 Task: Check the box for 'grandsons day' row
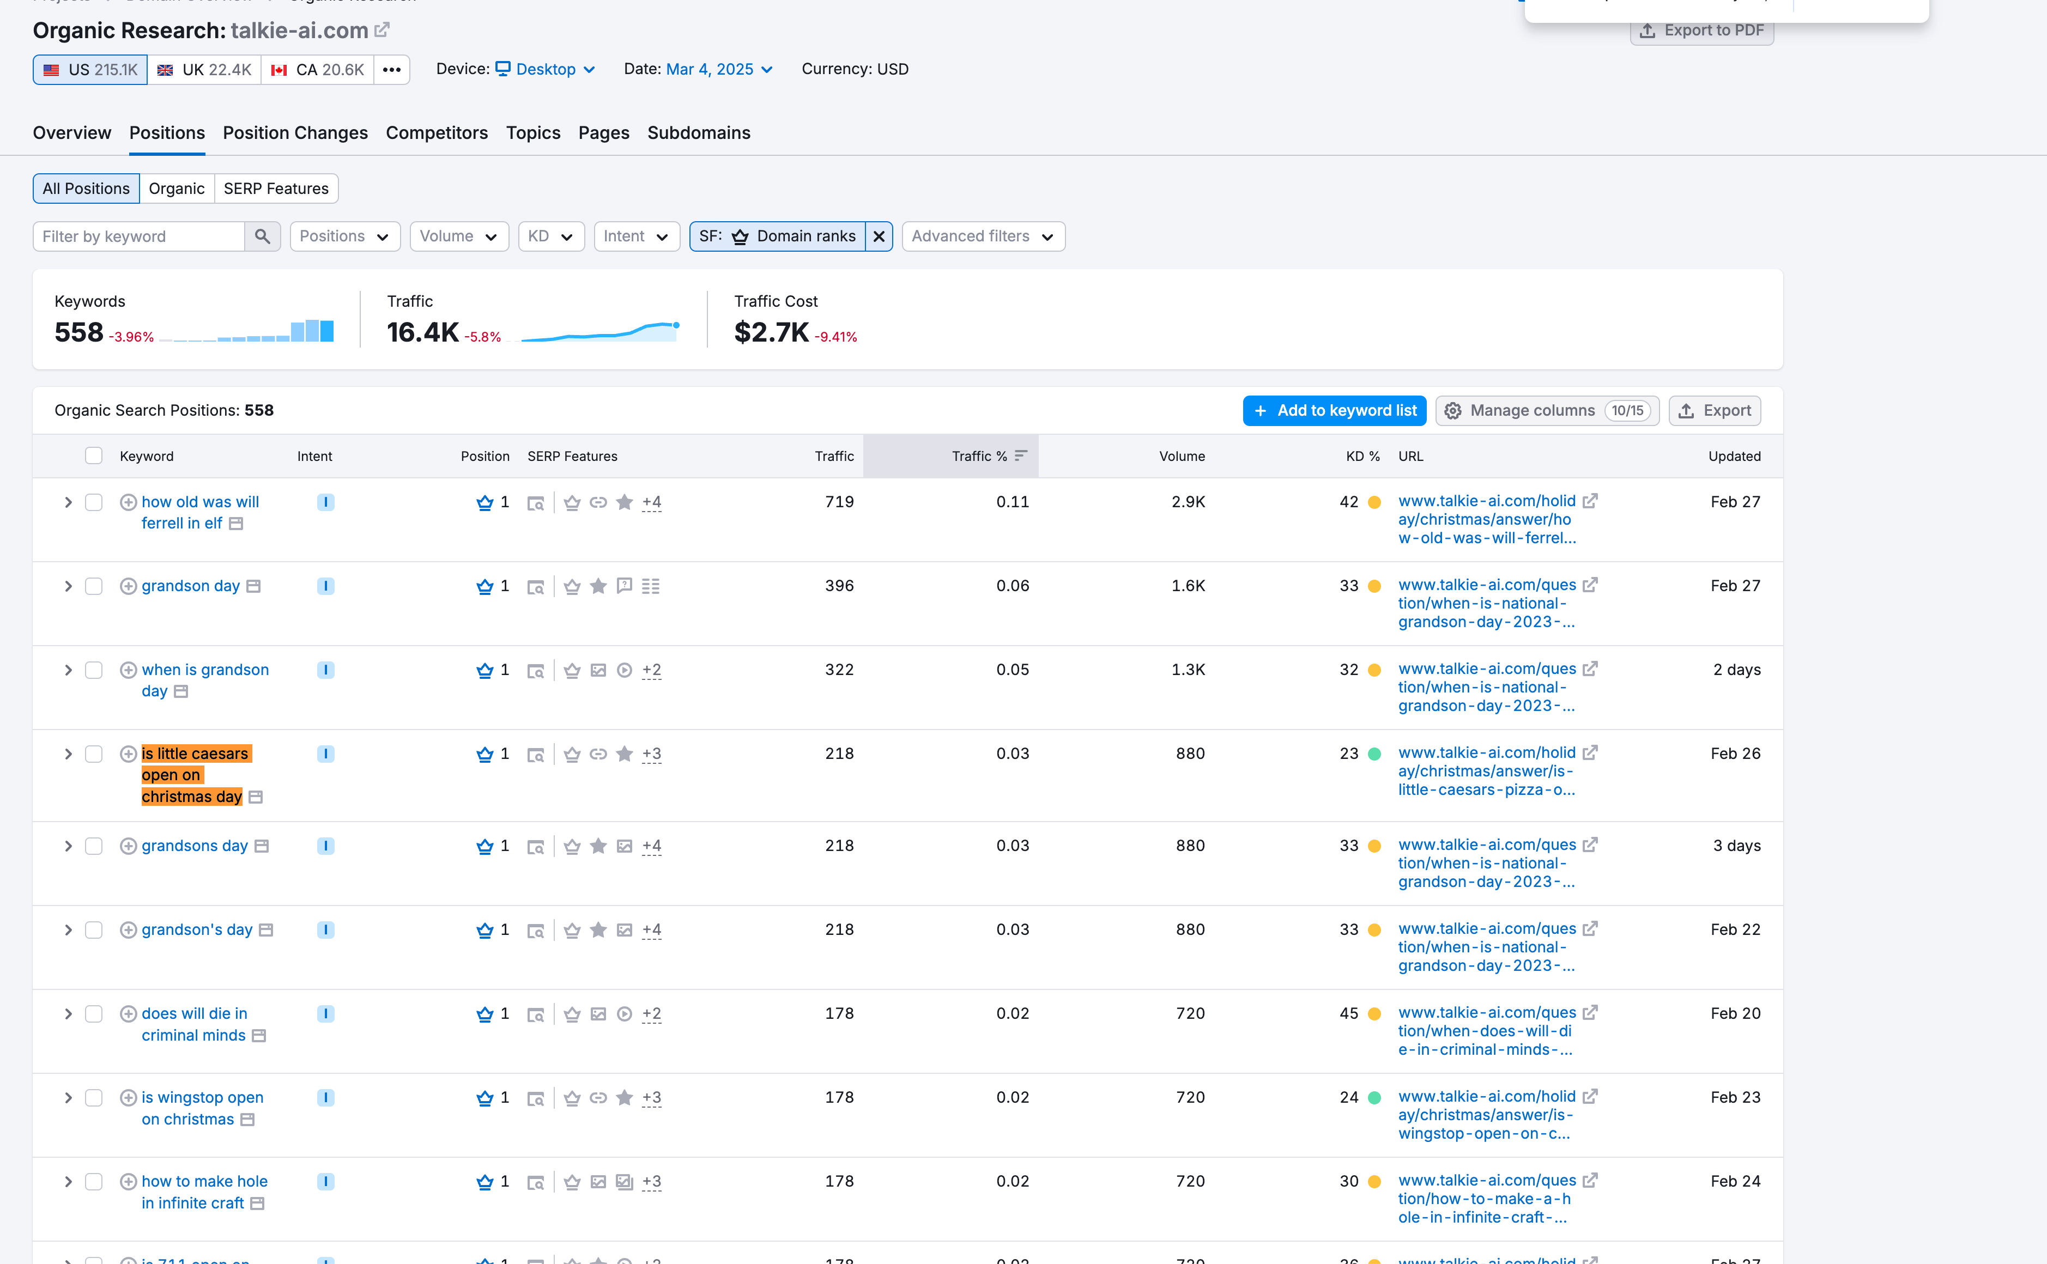(94, 846)
